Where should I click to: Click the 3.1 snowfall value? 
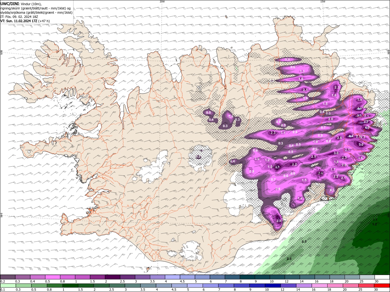277,167
